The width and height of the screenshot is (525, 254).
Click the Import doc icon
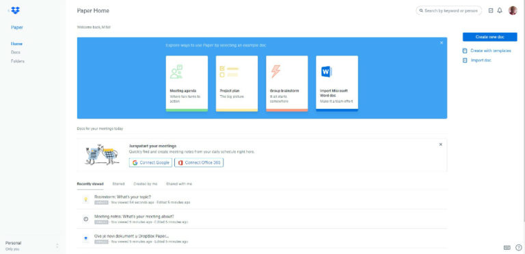coord(465,60)
